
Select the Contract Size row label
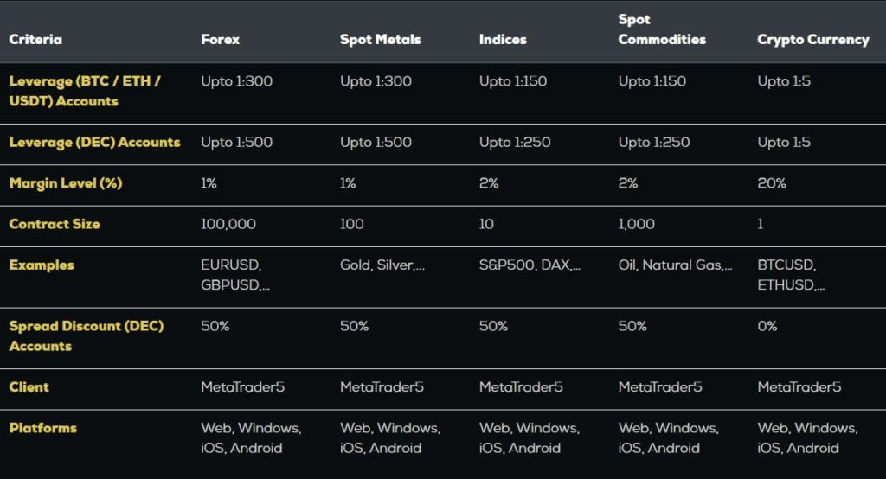pos(55,224)
